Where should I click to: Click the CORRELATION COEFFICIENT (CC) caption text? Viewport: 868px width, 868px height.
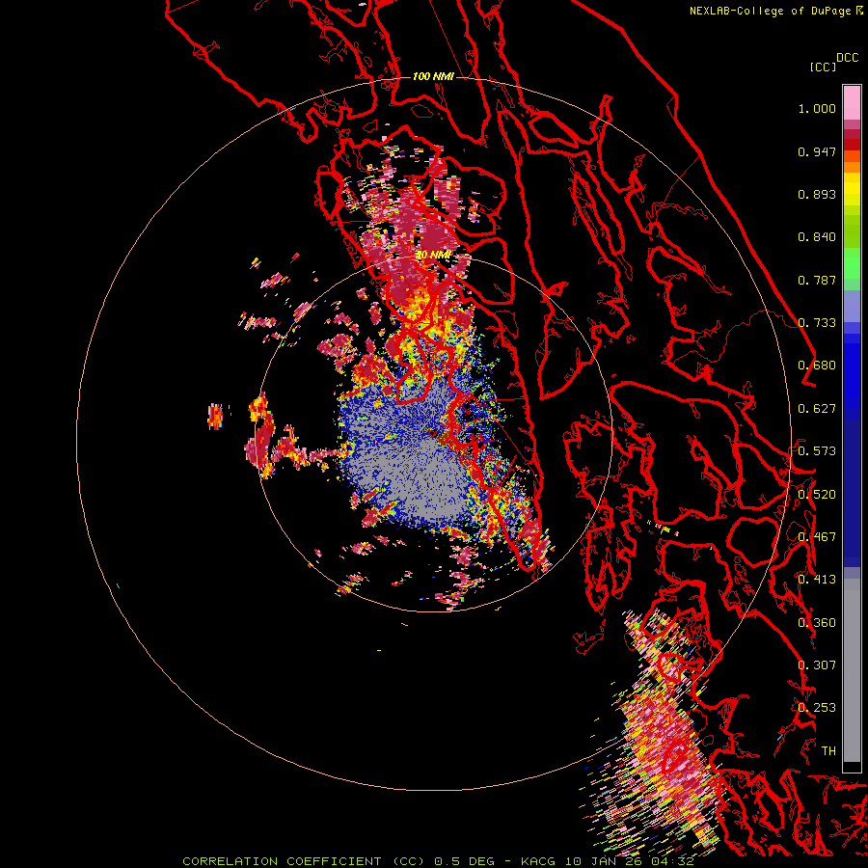pyautogui.click(x=304, y=861)
